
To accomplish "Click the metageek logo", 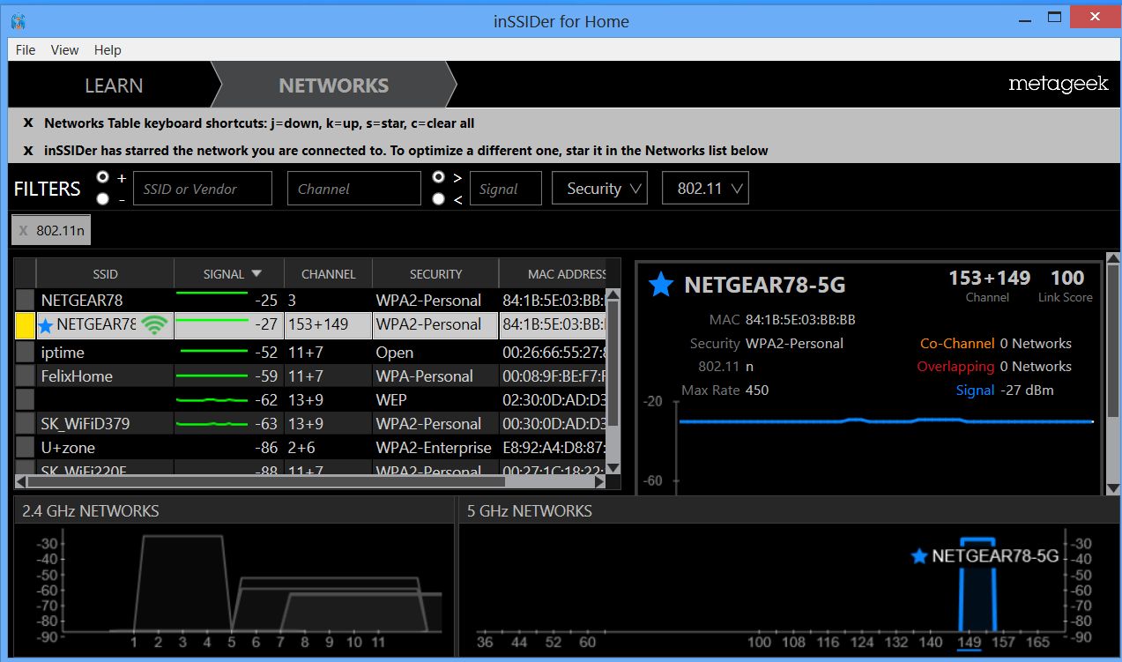I will click(1059, 85).
